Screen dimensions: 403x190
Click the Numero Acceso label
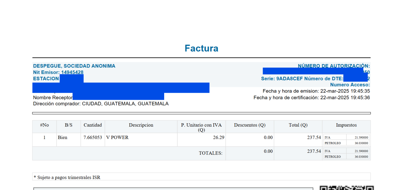350,85
